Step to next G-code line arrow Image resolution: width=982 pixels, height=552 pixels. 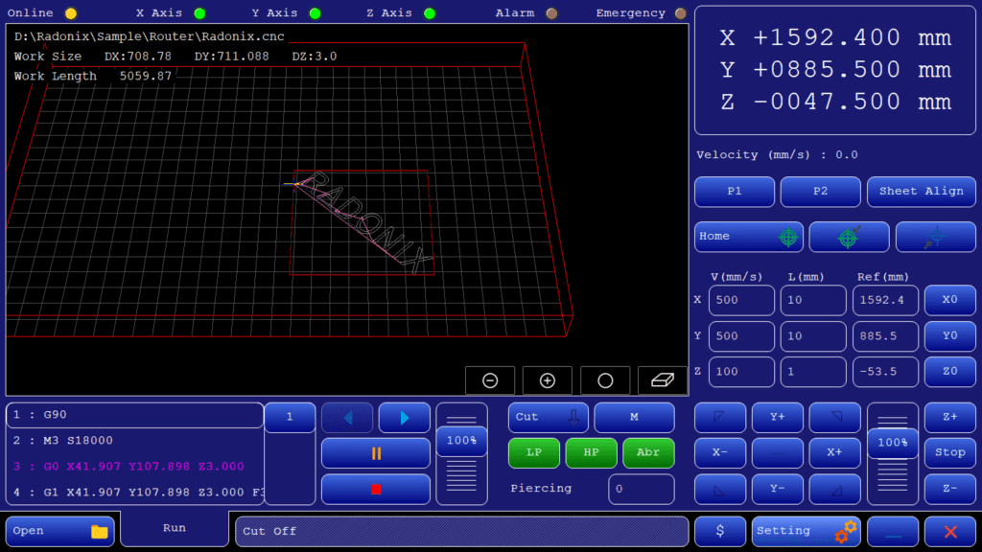coord(405,418)
